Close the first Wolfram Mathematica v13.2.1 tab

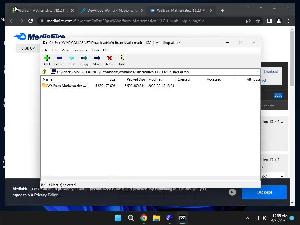[73, 11]
